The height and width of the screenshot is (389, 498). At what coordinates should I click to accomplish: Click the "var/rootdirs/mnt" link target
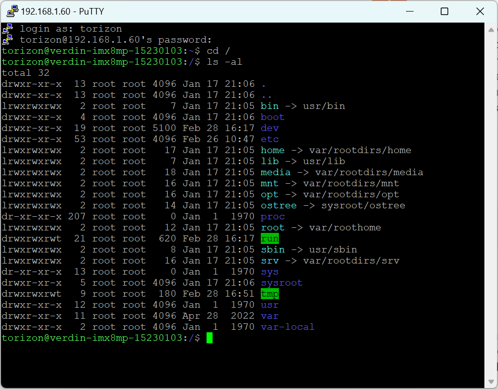point(351,183)
